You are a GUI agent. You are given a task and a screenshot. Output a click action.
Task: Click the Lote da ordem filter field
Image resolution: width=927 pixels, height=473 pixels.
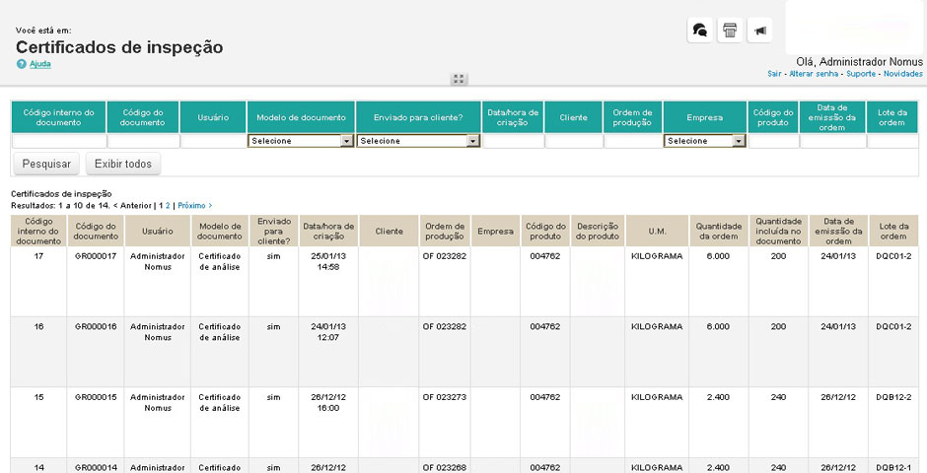tap(892, 141)
